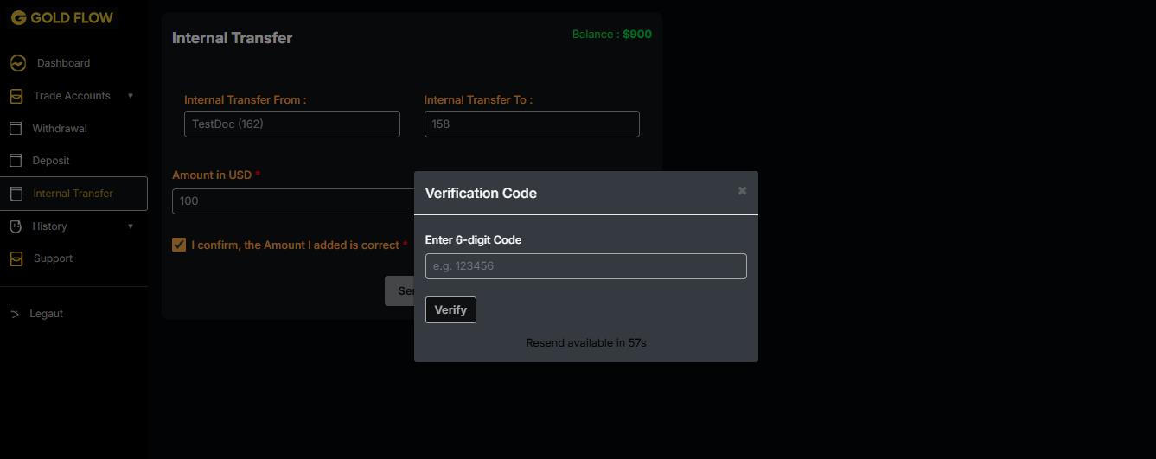The image size is (1156, 459).
Task: Toggle the amount confirmation checkbox
Action: click(x=179, y=245)
